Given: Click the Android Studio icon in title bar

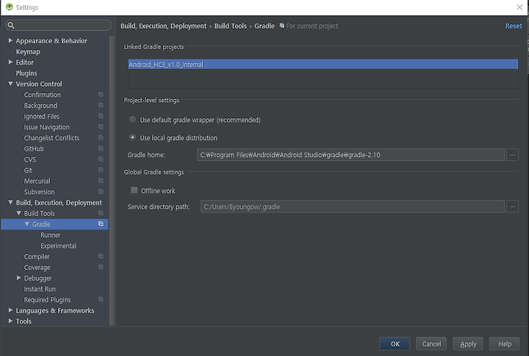Looking at the screenshot, I should coord(9,7).
